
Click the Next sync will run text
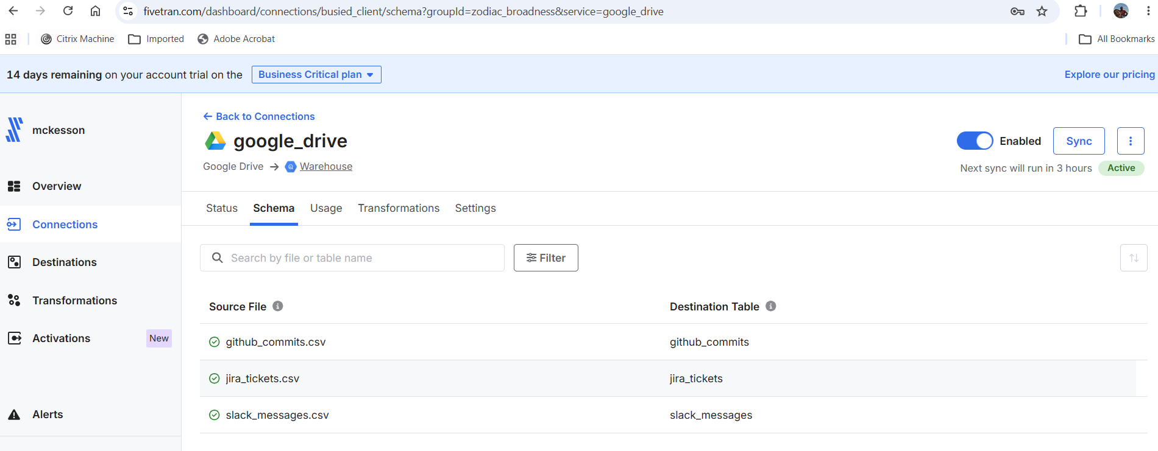(x=1026, y=168)
